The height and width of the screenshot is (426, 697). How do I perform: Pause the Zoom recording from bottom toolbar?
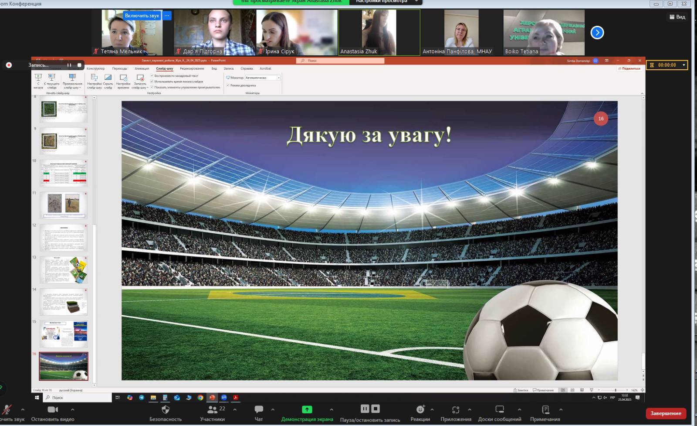(365, 409)
